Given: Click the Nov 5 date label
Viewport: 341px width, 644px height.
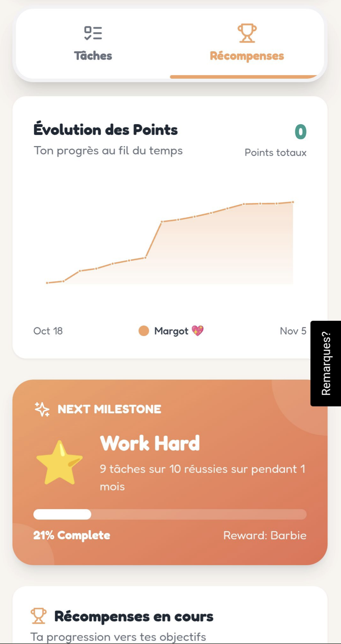Looking at the screenshot, I should tap(293, 331).
